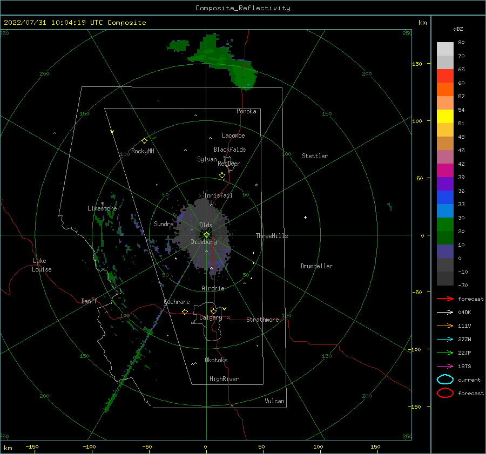The image size is (486, 454).
Task: Select the Didsbury label
Action: (204, 242)
